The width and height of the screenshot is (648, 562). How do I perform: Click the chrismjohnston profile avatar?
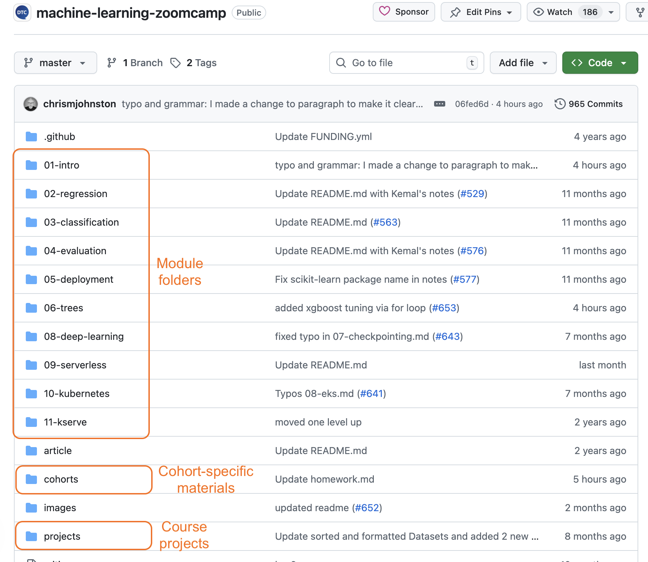click(x=31, y=104)
